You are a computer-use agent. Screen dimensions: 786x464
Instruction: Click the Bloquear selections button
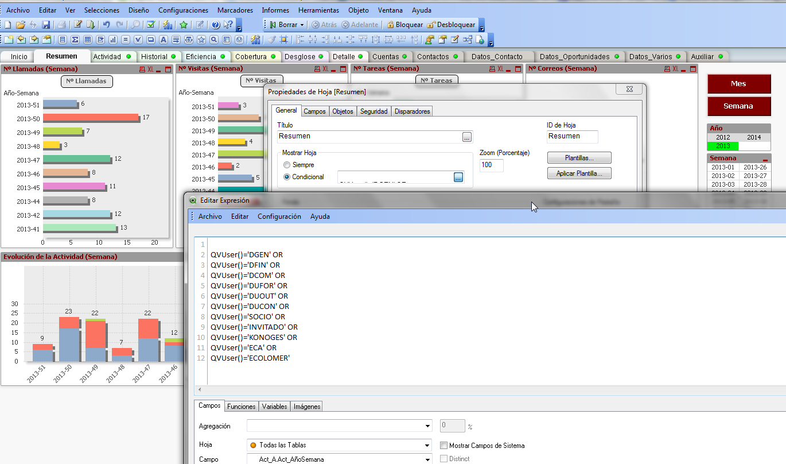404,25
